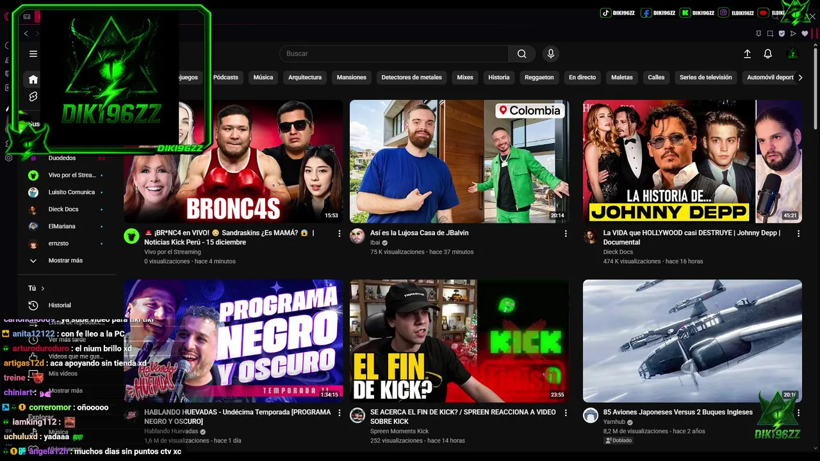The image size is (820, 461).
Task: Select the Maletas filter chip
Action: pyautogui.click(x=622, y=77)
